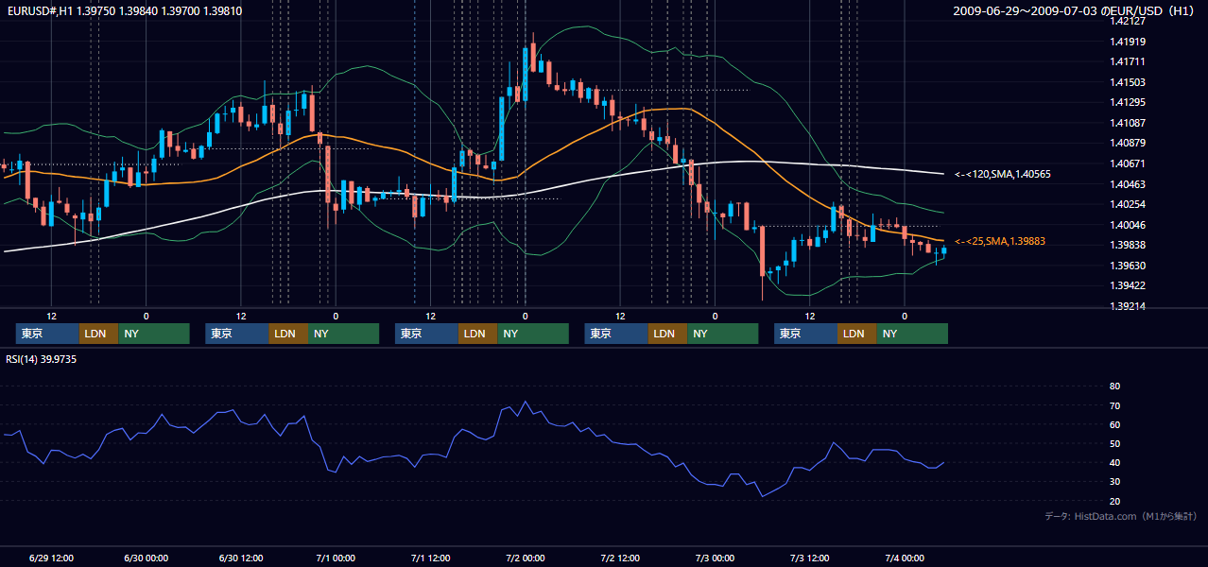Select the RSI 80 level label
Viewport: 1208px width, 567px height.
click(1114, 387)
